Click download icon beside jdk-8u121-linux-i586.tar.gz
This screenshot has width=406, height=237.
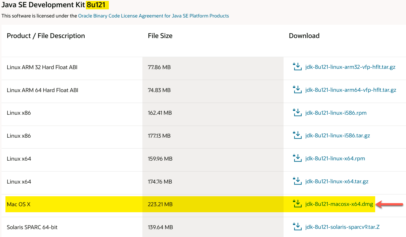click(x=297, y=136)
